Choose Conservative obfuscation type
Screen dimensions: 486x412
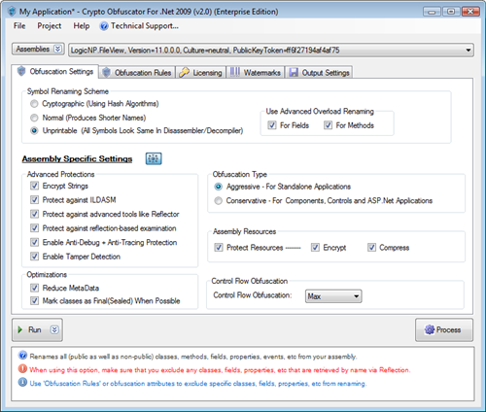click(219, 201)
